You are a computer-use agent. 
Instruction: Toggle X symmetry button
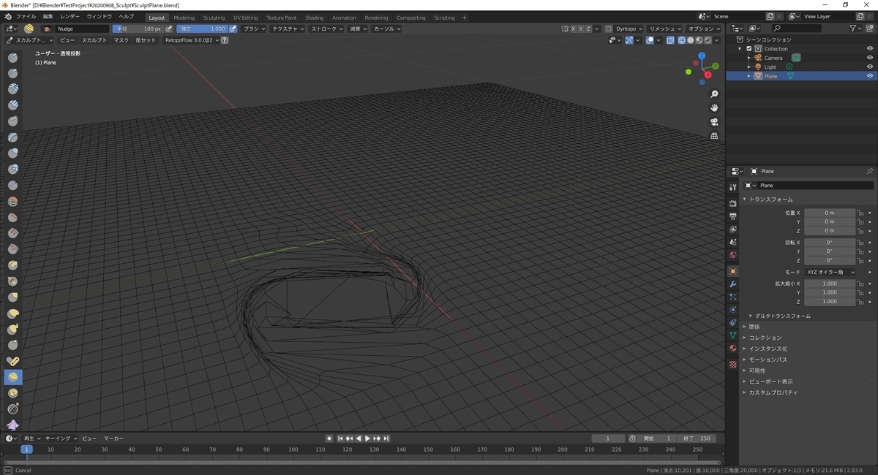[x=574, y=28]
